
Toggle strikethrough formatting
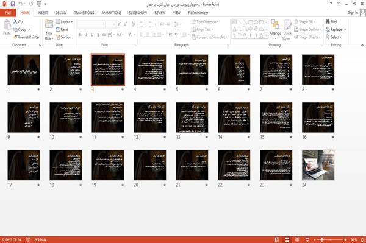pyautogui.click(x=104, y=35)
